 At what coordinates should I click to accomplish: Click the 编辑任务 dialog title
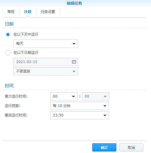74,3
